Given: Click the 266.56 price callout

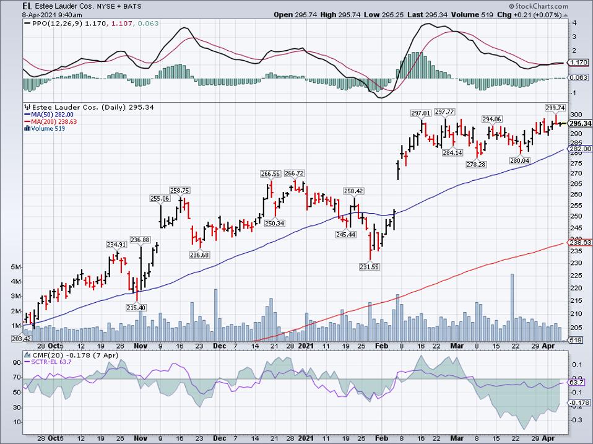Looking at the screenshot, I should [x=271, y=174].
